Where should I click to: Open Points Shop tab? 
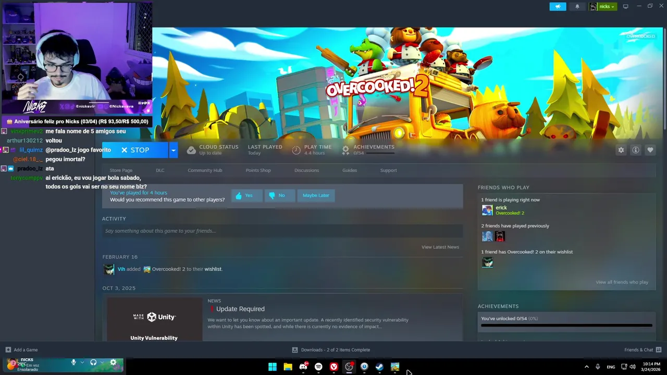(258, 170)
